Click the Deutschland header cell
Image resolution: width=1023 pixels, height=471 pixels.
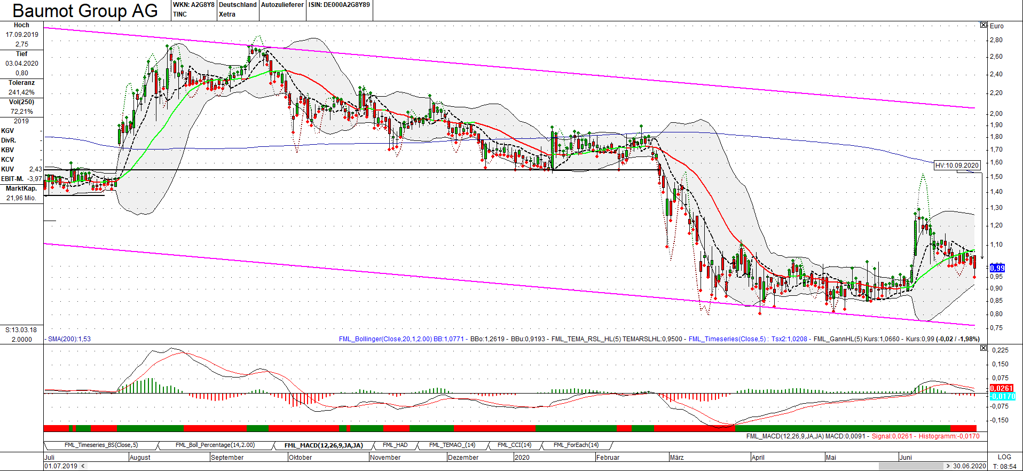(238, 5)
